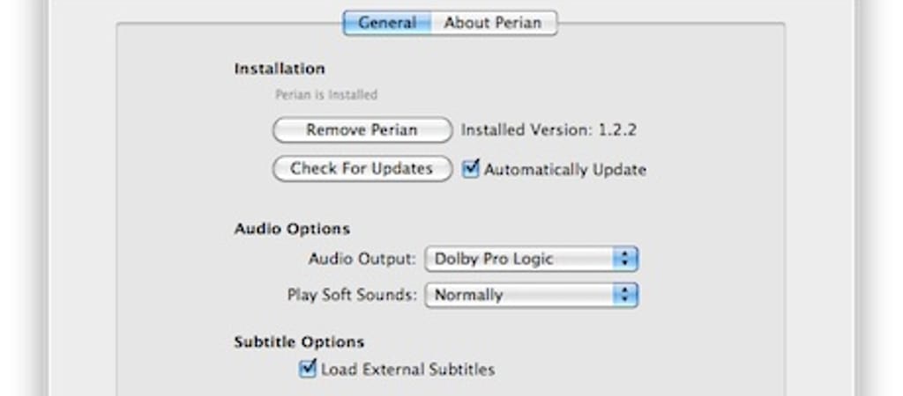Switch to the General tab
903x396 pixels.
387,23
